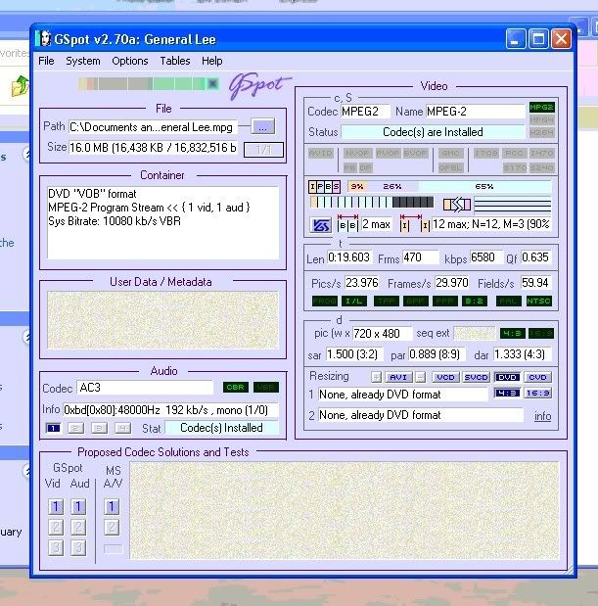This screenshot has height=606, width=598.
Task: Click the green 4:3 aspect indicator beside seq ext
Action: (512, 333)
